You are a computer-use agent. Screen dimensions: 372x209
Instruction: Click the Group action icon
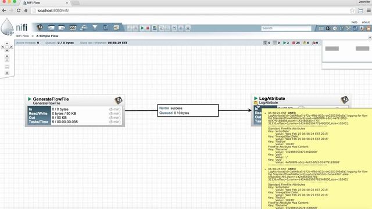pyautogui.click(x=174, y=28)
